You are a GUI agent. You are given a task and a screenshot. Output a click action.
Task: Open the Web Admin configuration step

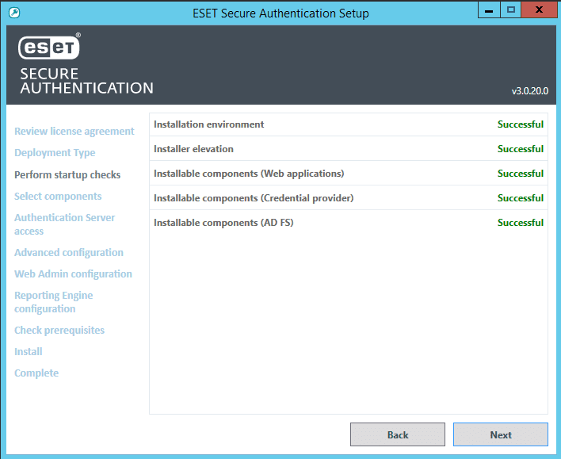click(x=73, y=274)
